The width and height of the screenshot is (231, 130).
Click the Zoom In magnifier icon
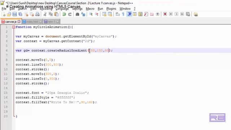(x=91, y=14)
